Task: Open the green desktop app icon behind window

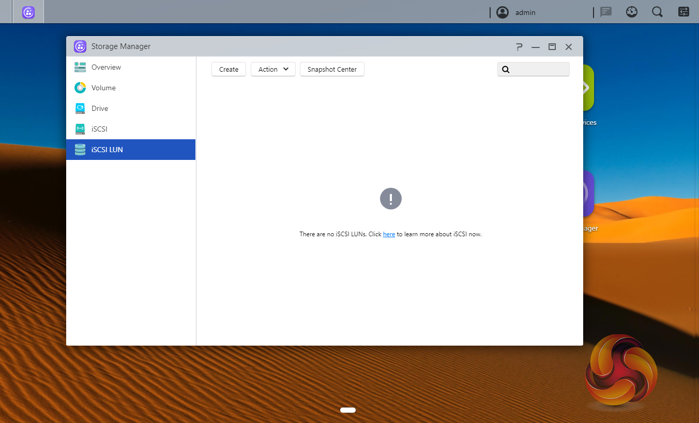Action: click(588, 88)
